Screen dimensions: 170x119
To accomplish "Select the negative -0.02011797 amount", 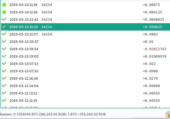I will click(x=155, y=49).
